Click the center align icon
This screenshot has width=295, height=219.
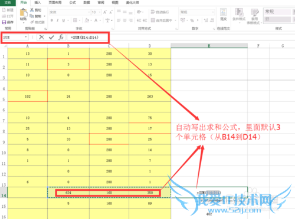124,20
